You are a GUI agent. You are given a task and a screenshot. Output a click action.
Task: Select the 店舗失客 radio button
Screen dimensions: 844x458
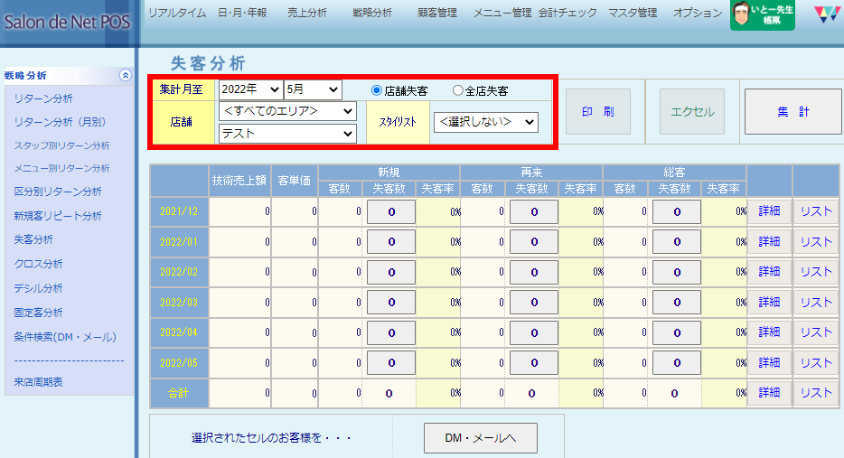[x=377, y=90]
